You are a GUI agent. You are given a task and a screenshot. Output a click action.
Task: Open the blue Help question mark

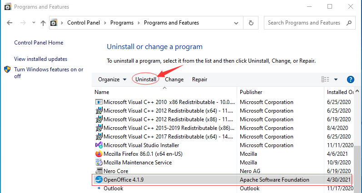(351, 79)
